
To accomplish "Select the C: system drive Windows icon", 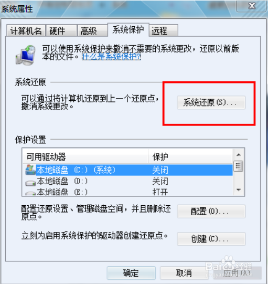I will click(x=30, y=170).
